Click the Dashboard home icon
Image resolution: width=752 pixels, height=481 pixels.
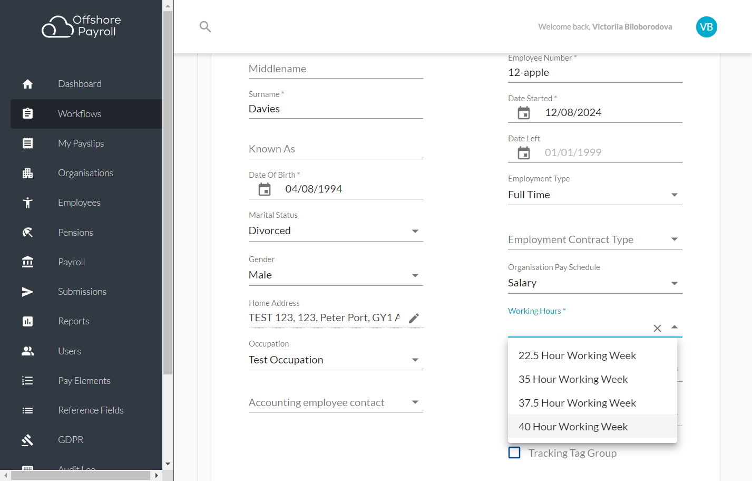(x=27, y=84)
